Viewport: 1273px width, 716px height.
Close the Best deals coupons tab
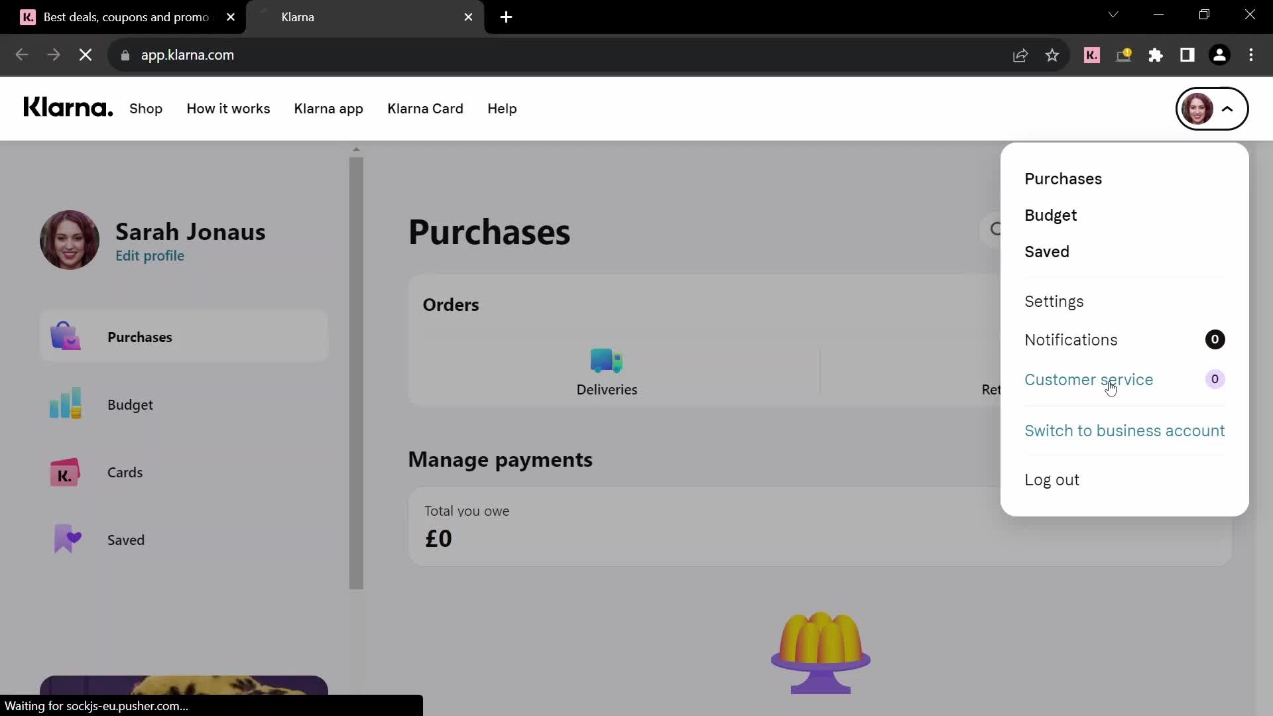tap(231, 17)
